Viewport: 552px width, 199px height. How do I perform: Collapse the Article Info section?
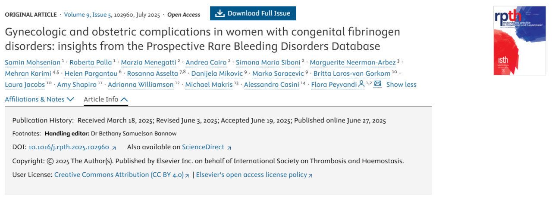click(x=106, y=99)
